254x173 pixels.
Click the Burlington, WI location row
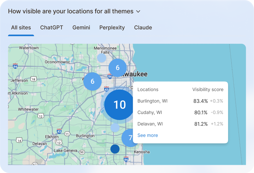tap(180, 101)
